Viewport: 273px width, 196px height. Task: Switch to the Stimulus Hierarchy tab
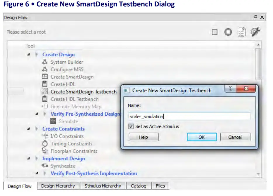point(103,186)
